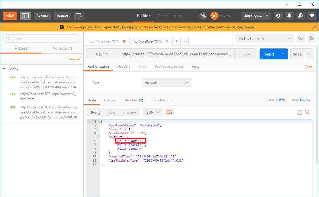Open the No Environment dropdown
Image resolution: width=319 pixels, height=197 pixels.
pos(264,38)
